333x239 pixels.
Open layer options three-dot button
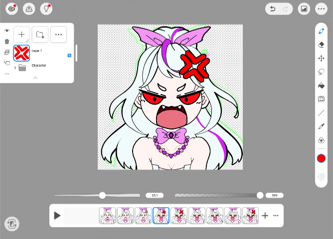click(58, 34)
